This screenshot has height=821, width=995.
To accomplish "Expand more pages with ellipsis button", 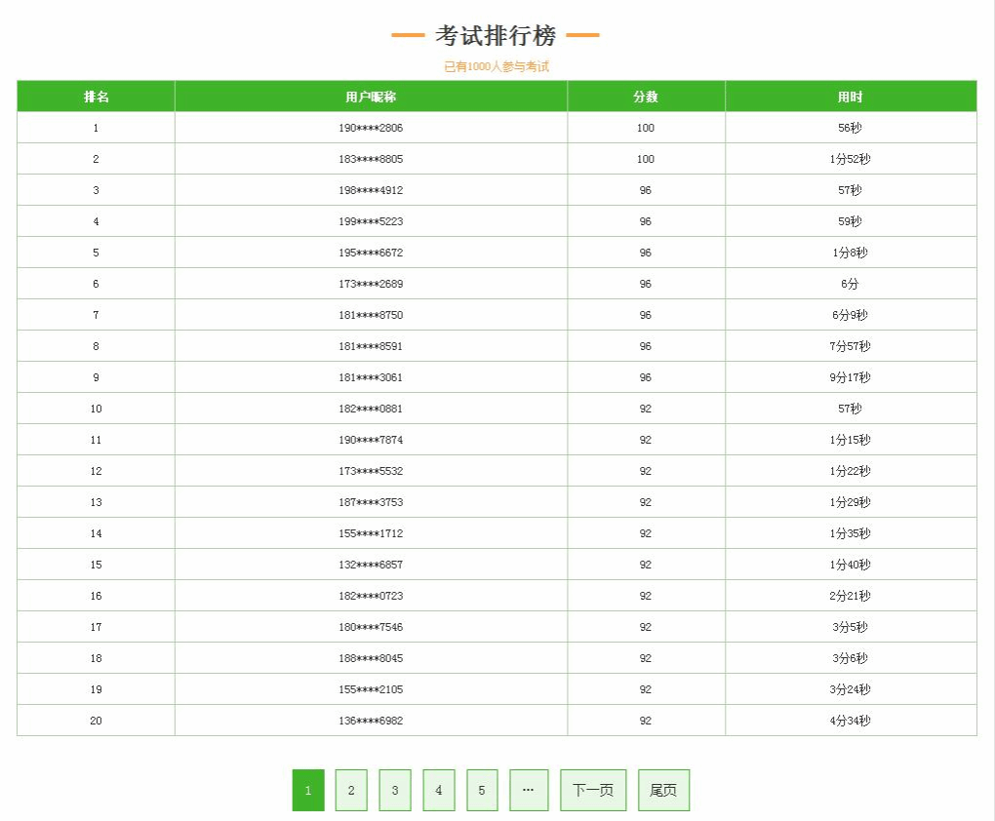I will coord(529,790).
